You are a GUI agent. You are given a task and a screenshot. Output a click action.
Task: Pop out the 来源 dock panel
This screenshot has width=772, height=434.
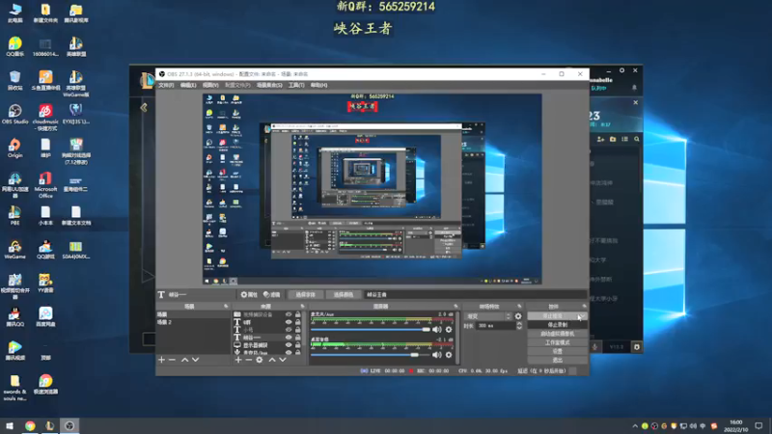(x=302, y=306)
